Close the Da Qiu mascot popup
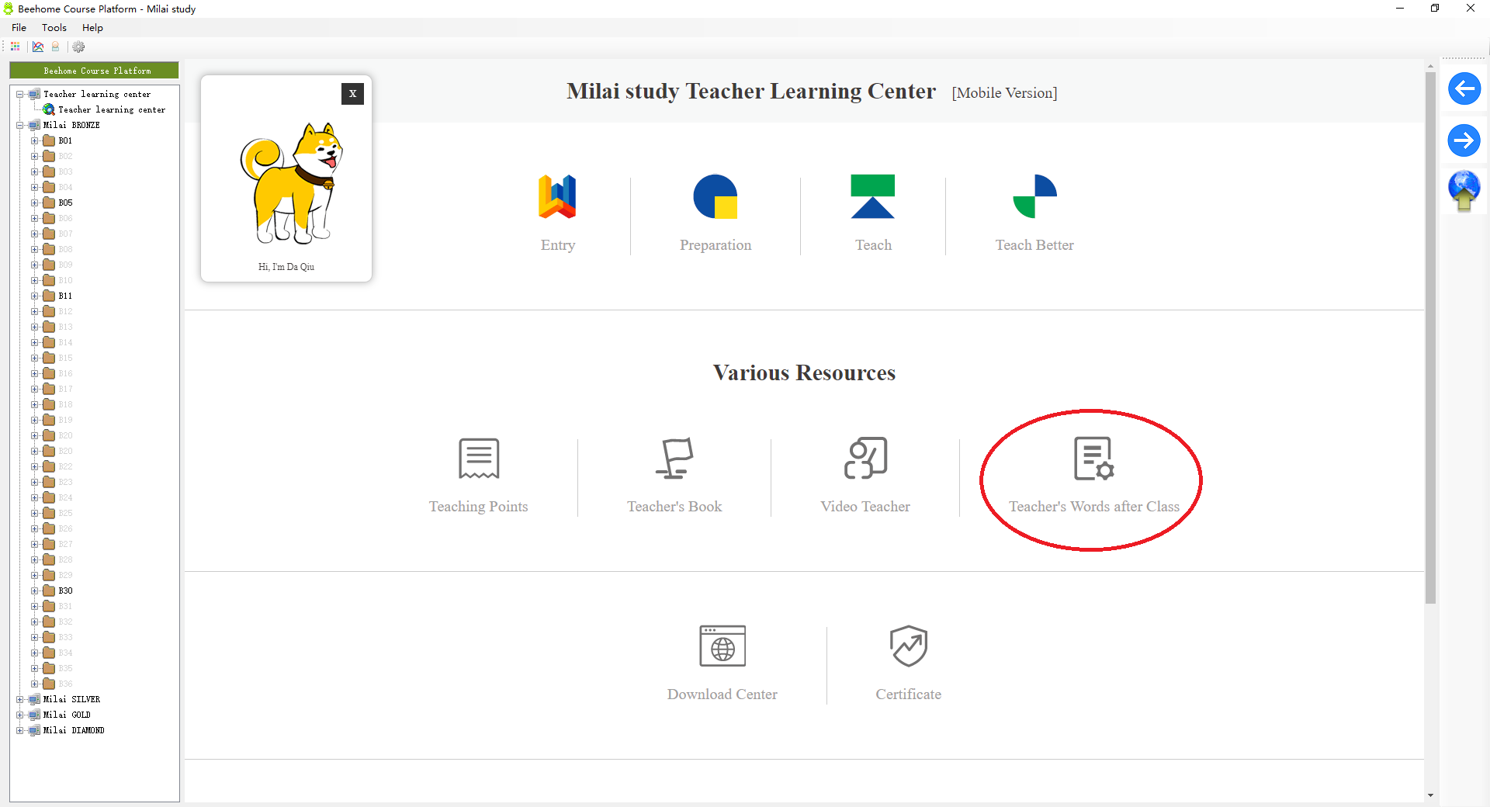This screenshot has height=807, width=1490. pyautogui.click(x=352, y=94)
